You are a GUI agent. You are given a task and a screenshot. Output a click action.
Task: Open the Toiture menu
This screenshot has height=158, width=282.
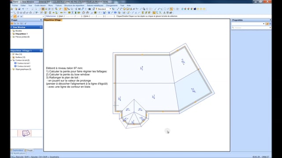[x=59, y=6]
